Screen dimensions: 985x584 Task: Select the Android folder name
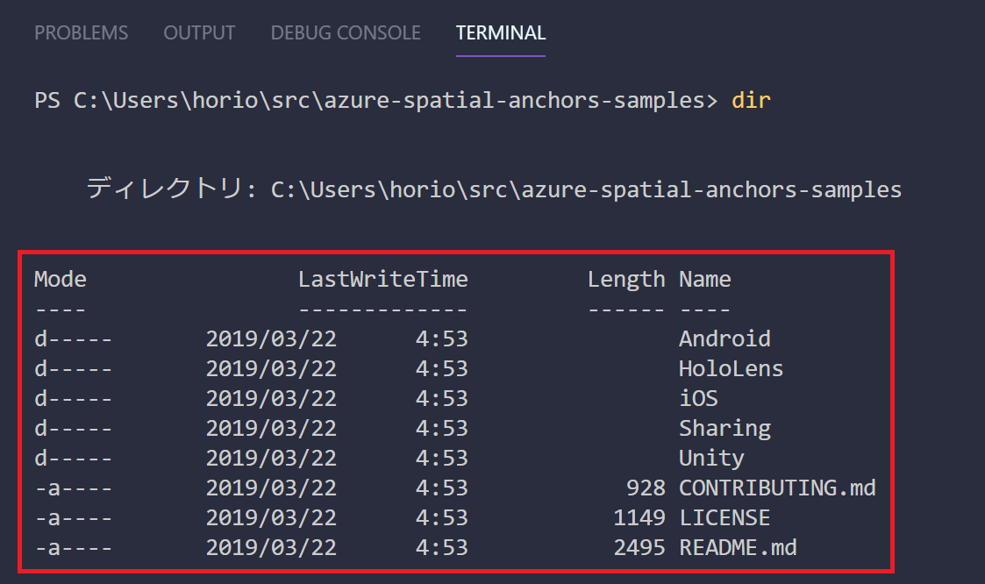coord(724,338)
